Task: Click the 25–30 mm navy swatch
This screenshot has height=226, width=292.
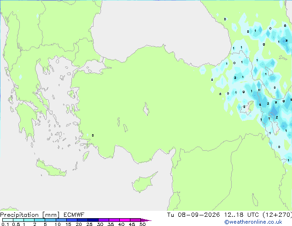Action: (x=93, y=220)
